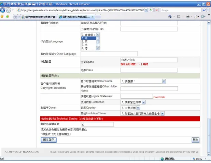Click the Favorites Center star icon
This screenshot has height=163, width=211.
pos(2,16)
